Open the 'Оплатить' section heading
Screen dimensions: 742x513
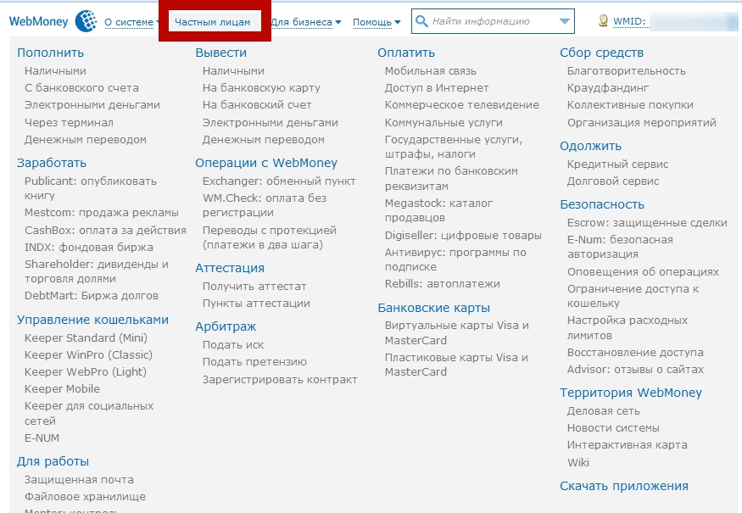click(406, 53)
